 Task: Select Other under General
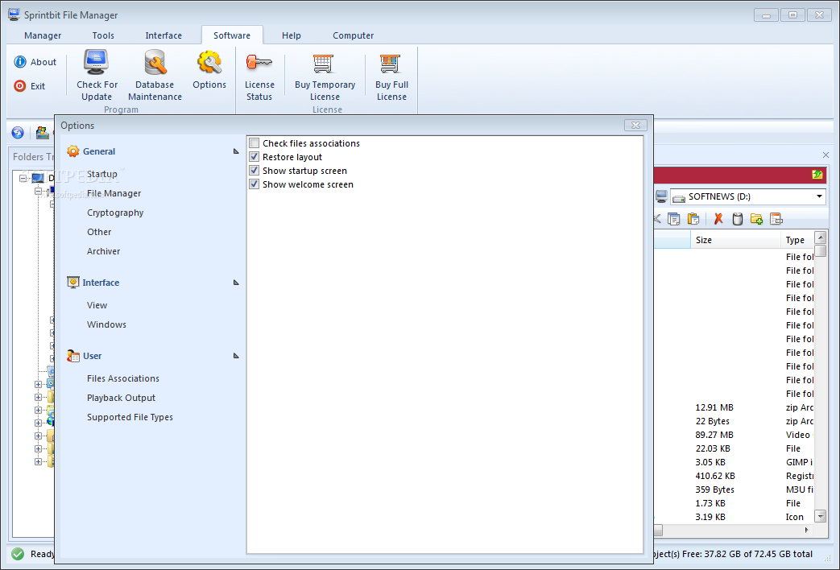(99, 232)
